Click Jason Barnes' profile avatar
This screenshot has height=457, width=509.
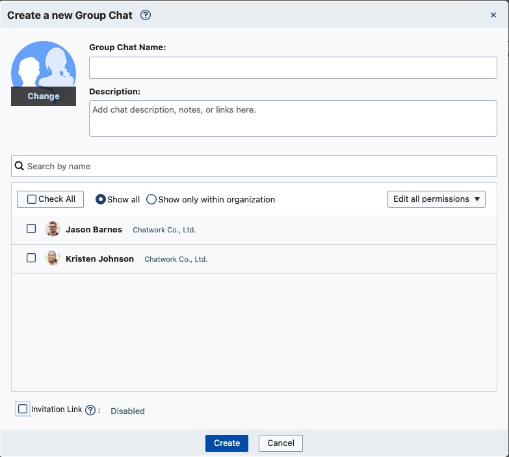tap(53, 229)
